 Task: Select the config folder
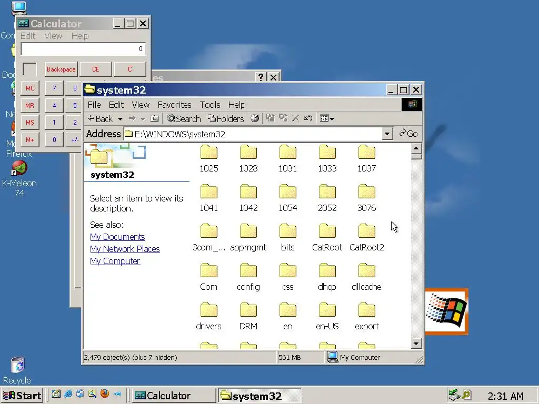click(248, 277)
